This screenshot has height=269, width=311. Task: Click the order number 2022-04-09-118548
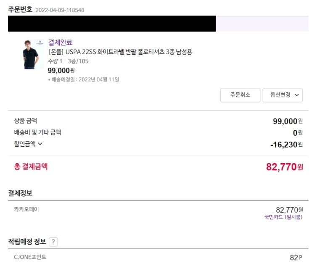click(x=59, y=10)
